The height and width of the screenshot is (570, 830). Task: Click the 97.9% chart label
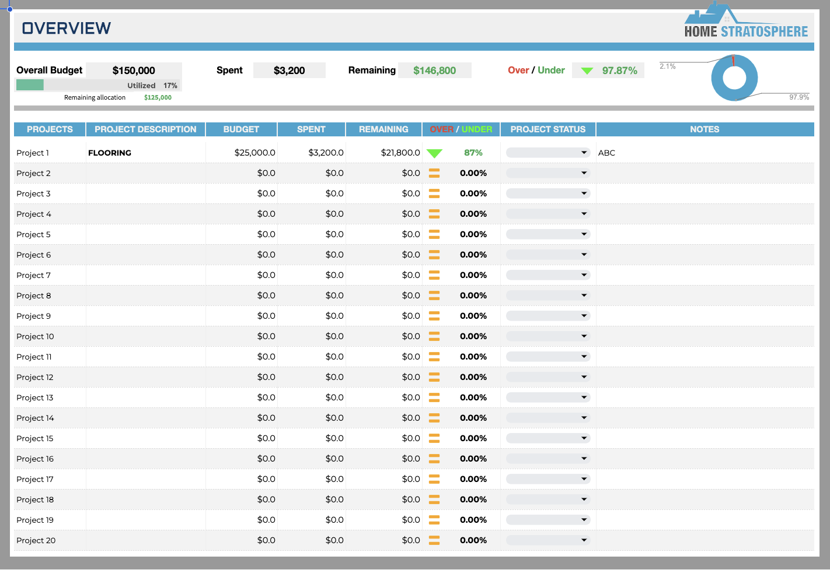pos(799,97)
